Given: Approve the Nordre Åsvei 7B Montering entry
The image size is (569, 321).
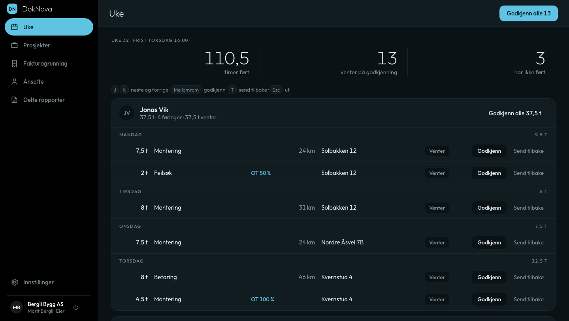Looking at the screenshot, I should (489, 242).
